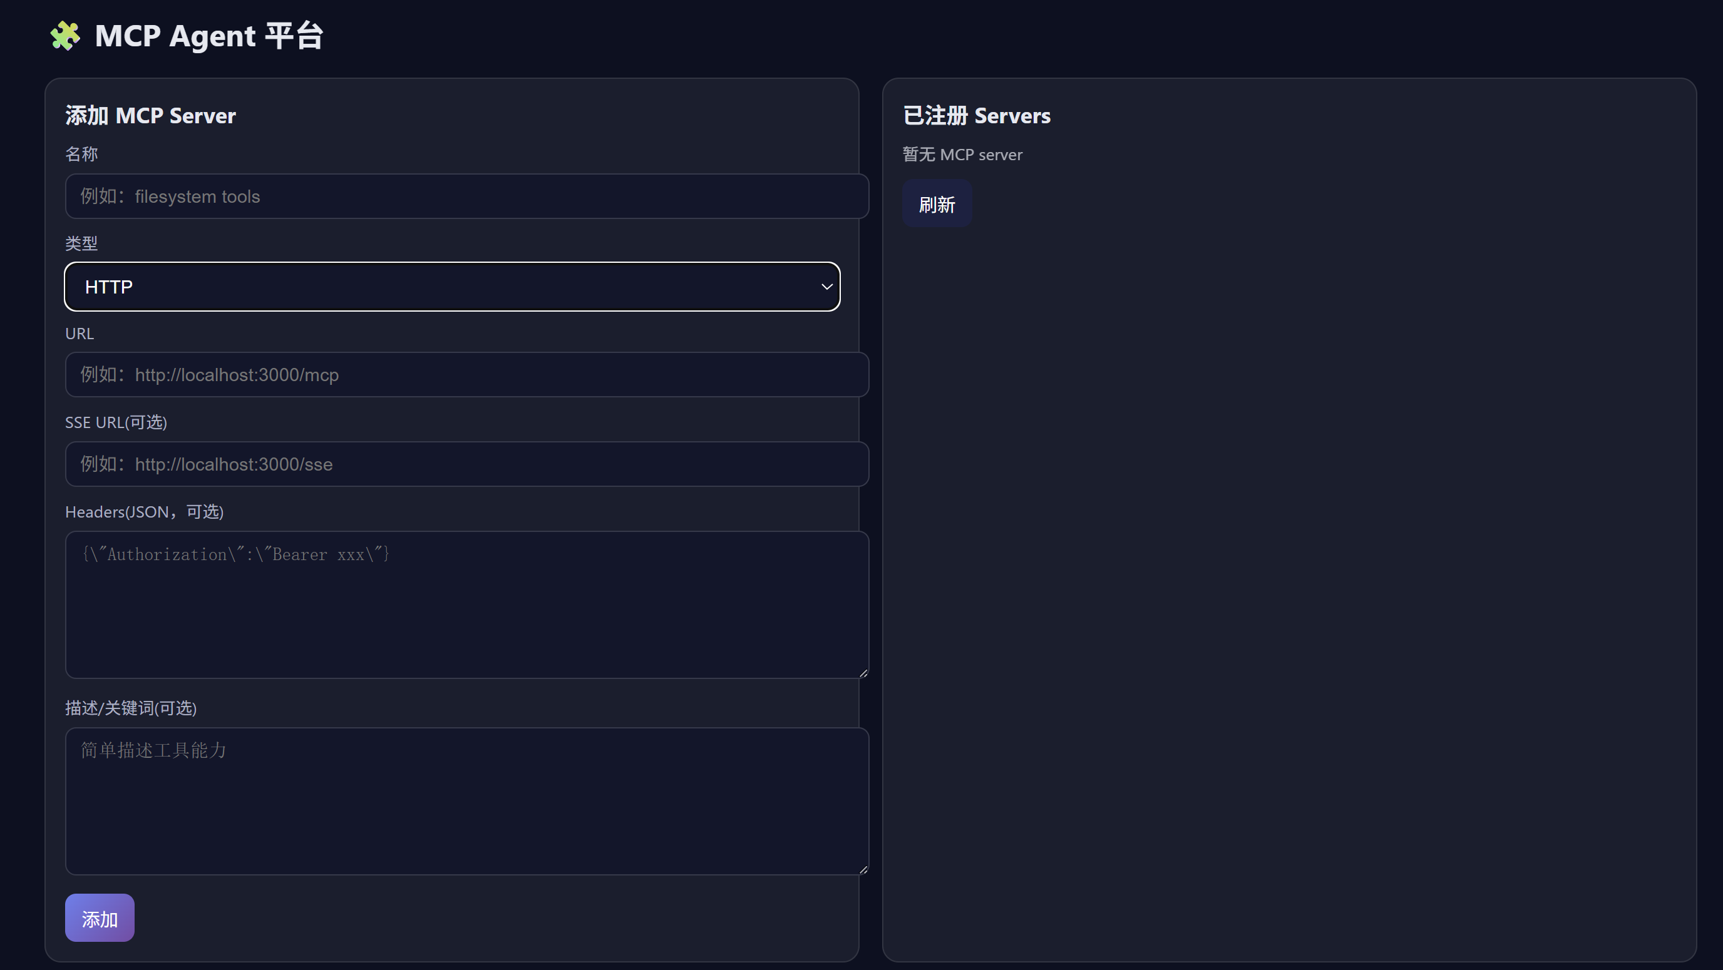Screen dimensions: 1723x970
Task: Click the purple 添加 button
Action: click(100, 918)
